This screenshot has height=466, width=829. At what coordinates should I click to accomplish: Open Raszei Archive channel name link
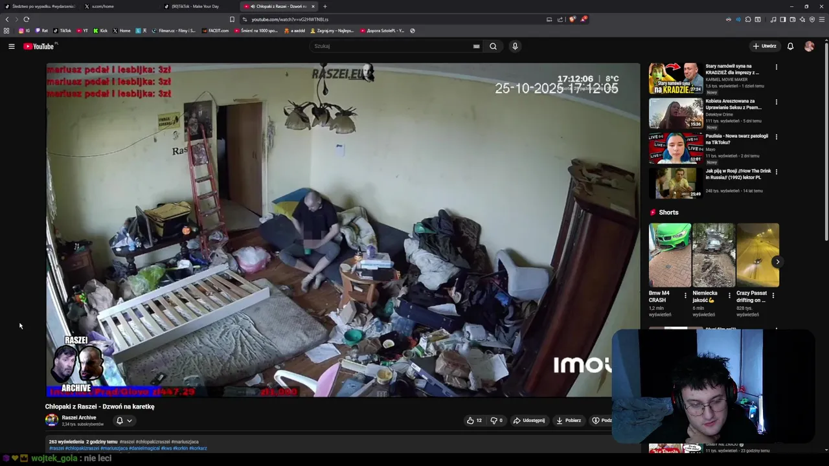pyautogui.click(x=79, y=417)
